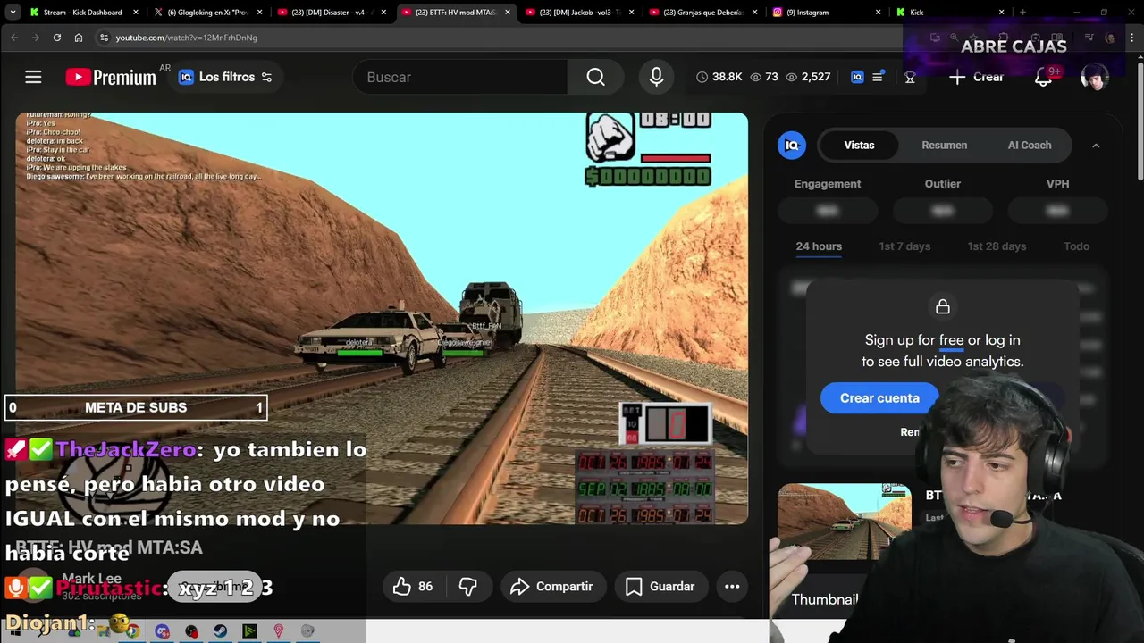Open more actions three-dot menu
The width and height of the screenshot is (1144, 643).
point(732,586)
